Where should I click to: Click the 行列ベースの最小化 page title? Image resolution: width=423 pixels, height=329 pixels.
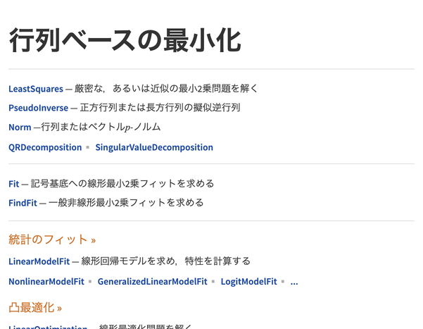tap(125, 40)
